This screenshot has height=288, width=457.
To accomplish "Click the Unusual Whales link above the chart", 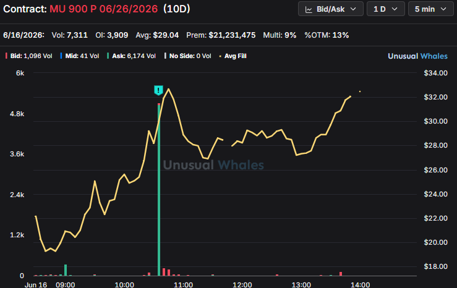I will pyautogui.click(x=417, y=56).
